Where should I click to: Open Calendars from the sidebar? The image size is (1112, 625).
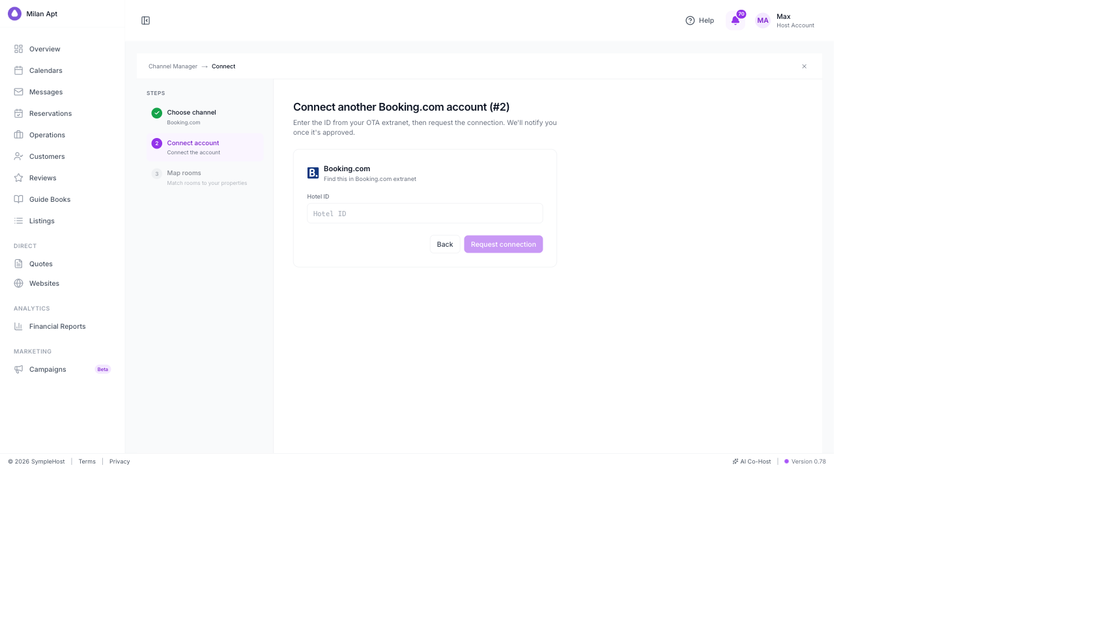coord(46,70)
